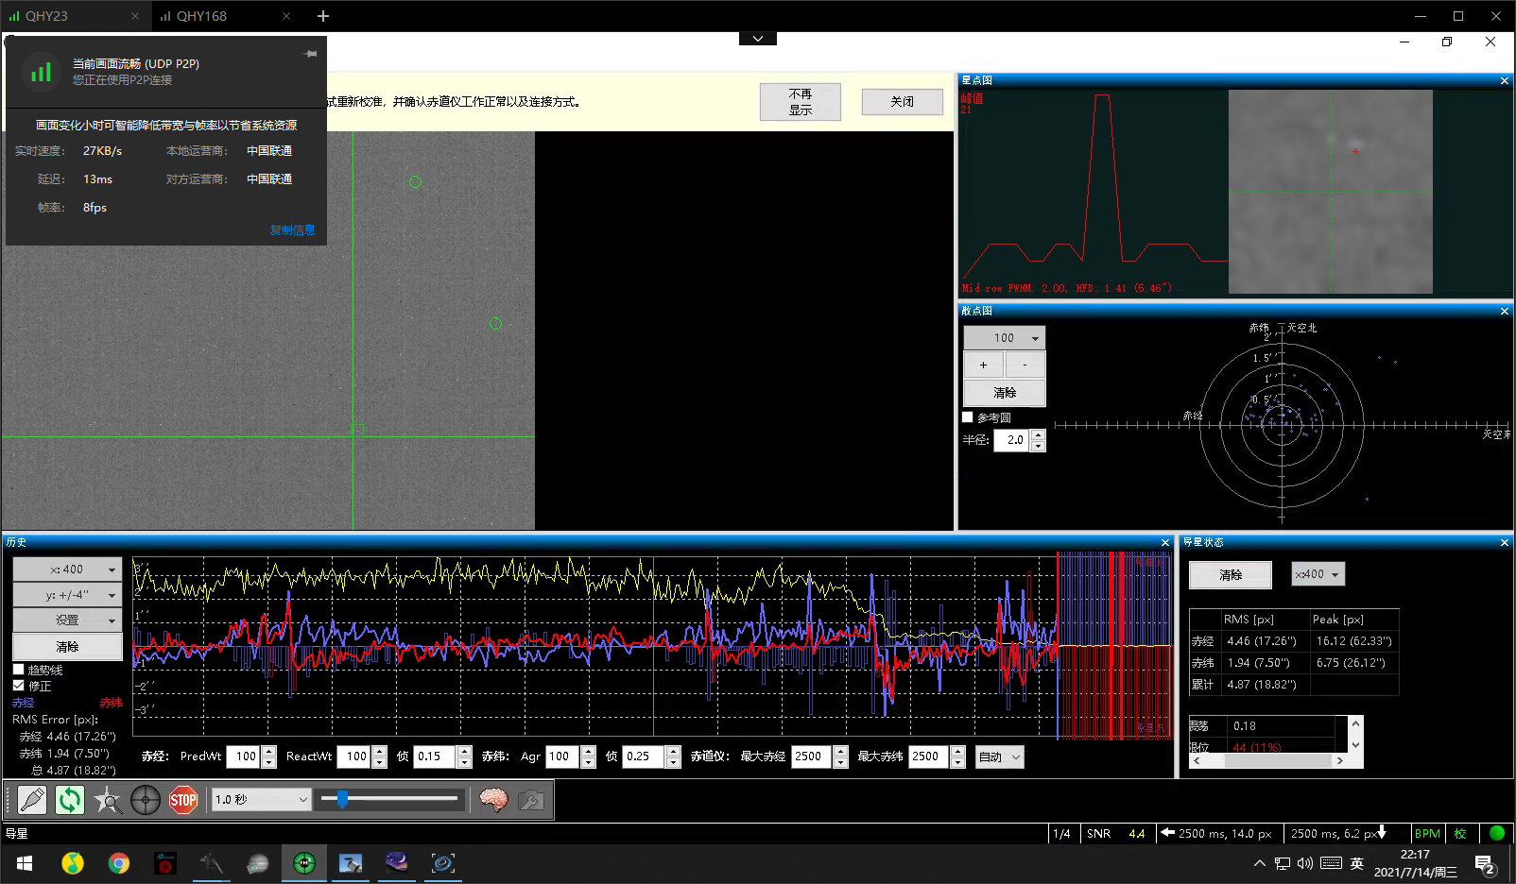Screen dimensions: 1516x884
Task: Open advanced settings with the brain icon
Action: tap(493, 801)
